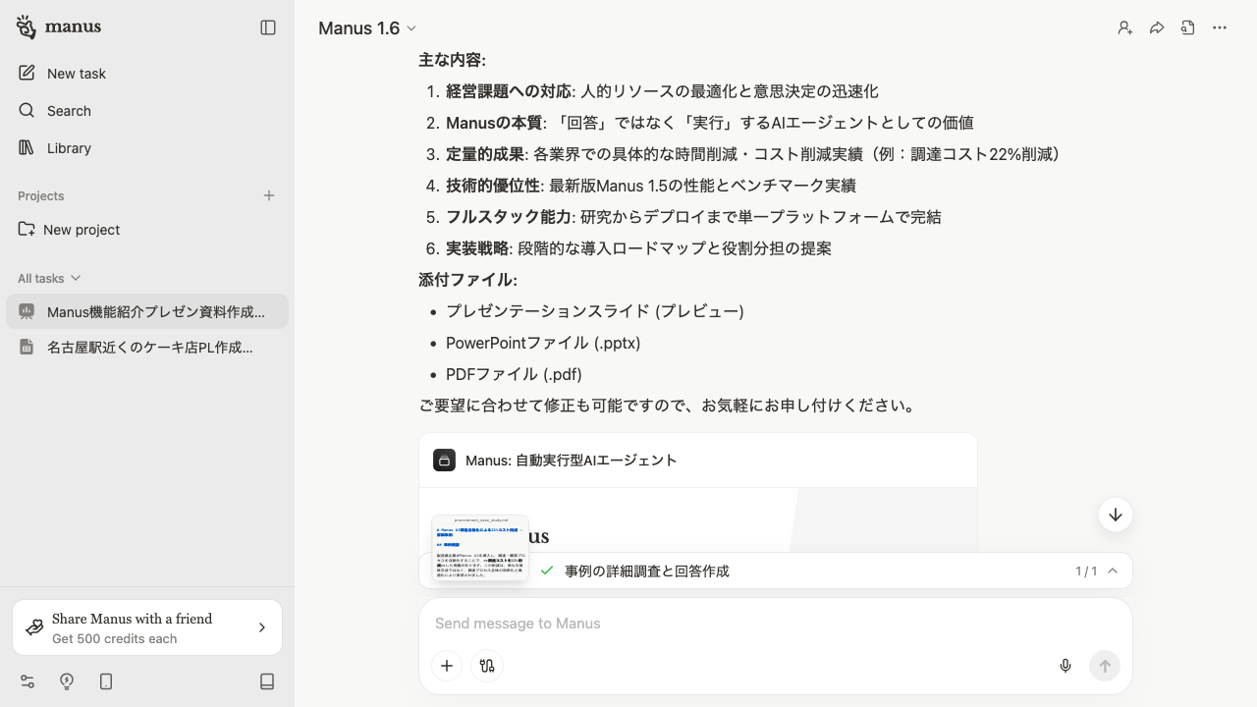Click the send arrow button
1257x707 pixels.
(x=1105, y=666)
